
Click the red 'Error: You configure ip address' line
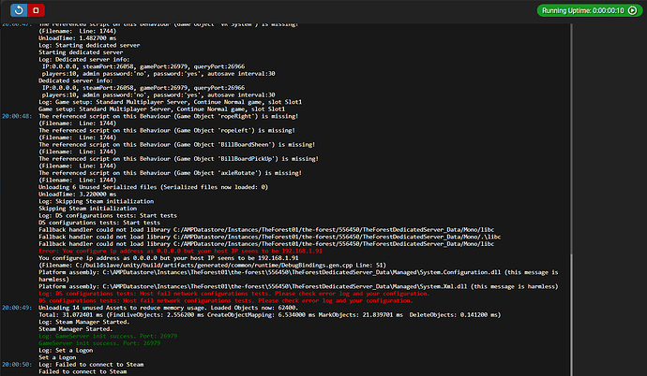(x=180, y=251)
